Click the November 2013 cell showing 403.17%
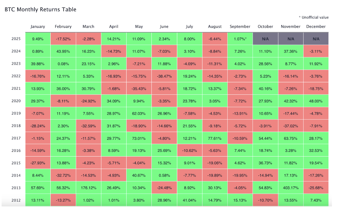This screenshot has height=216, width=342. (291, 188)
